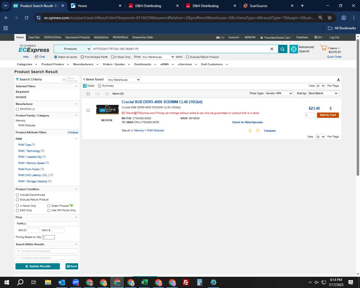Bookmark this page with star icon

[x=330, y=18]
